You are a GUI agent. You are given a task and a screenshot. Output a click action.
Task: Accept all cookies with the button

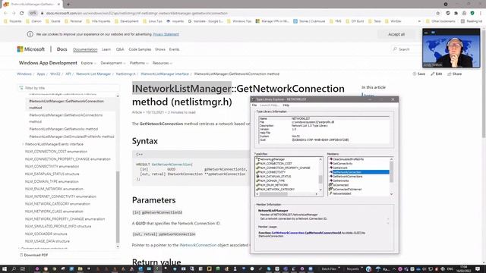(396, 34)
